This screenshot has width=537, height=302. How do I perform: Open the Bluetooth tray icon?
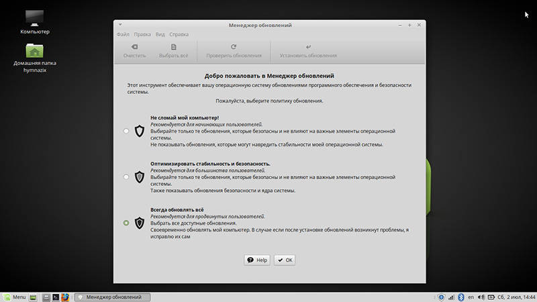point(461,297)
